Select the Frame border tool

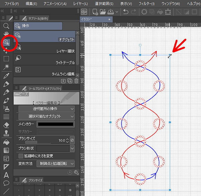pyautogui.click(x=6, y=159)
